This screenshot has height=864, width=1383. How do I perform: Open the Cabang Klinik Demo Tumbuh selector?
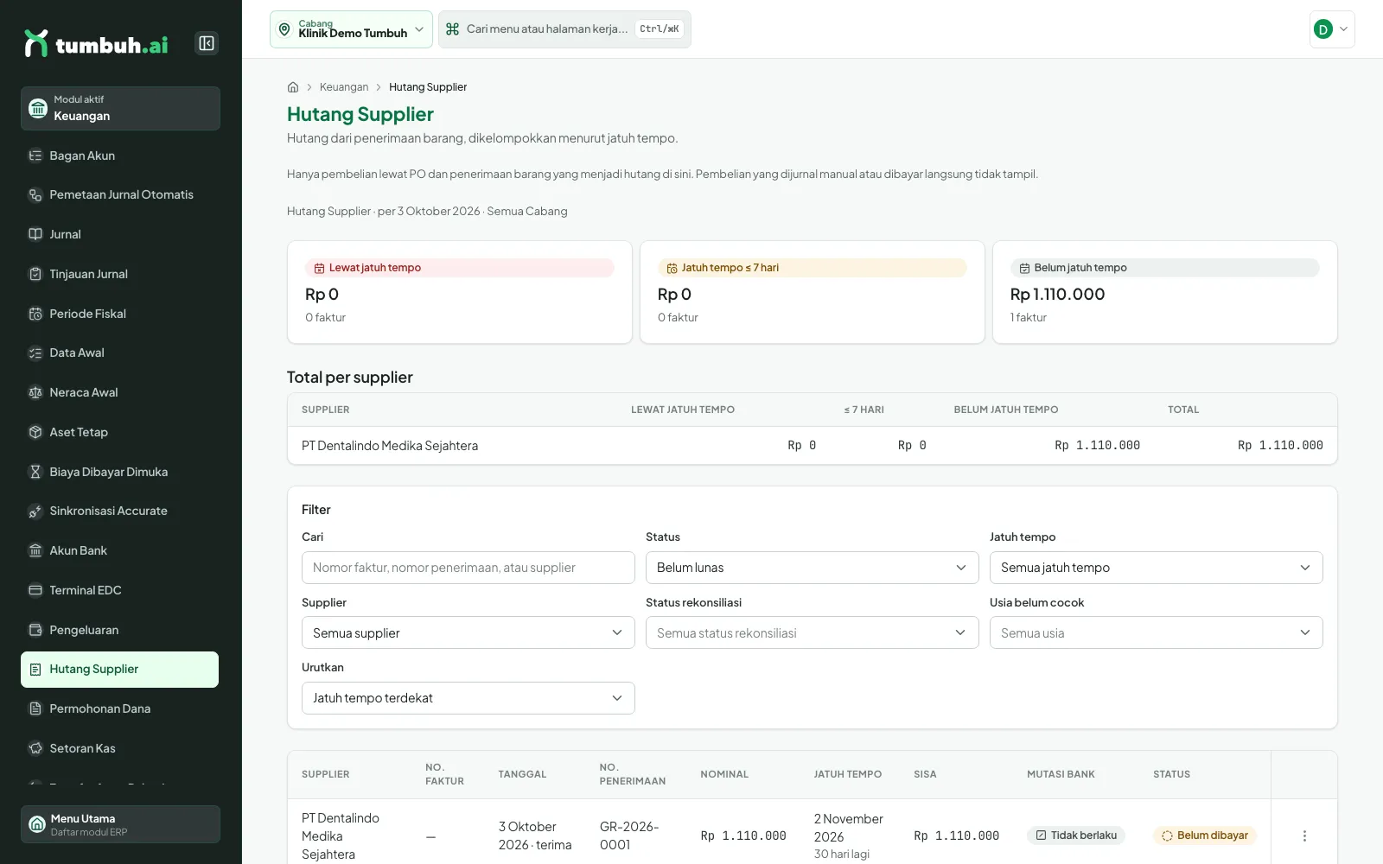351,29
